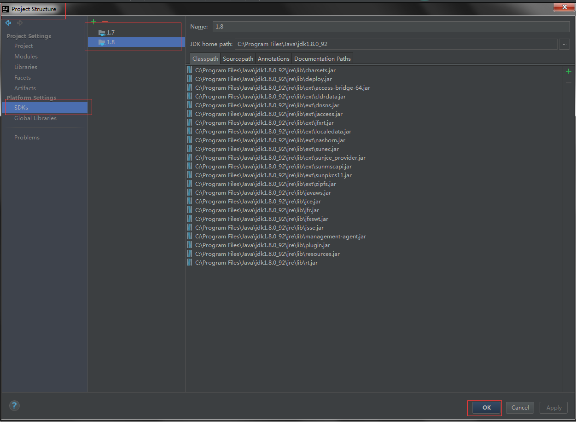This screenshot has width=576, height=422.
Task: Switch to the Classpath tab
Action: click(x=205, y=58)
